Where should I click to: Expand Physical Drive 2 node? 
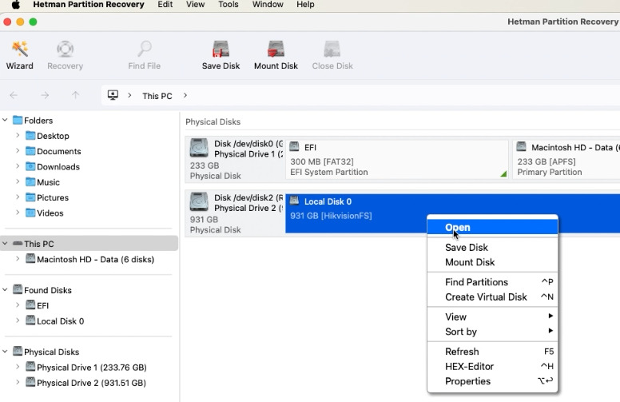point(18,382)
